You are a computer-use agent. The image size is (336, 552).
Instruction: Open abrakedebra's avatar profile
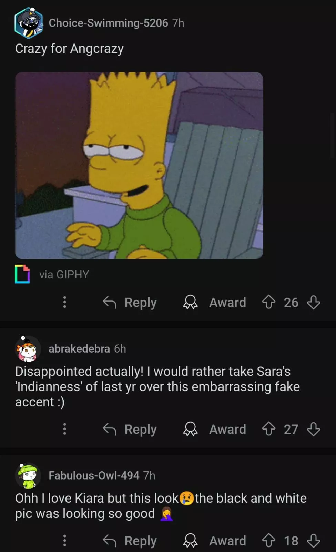point(28,349)
